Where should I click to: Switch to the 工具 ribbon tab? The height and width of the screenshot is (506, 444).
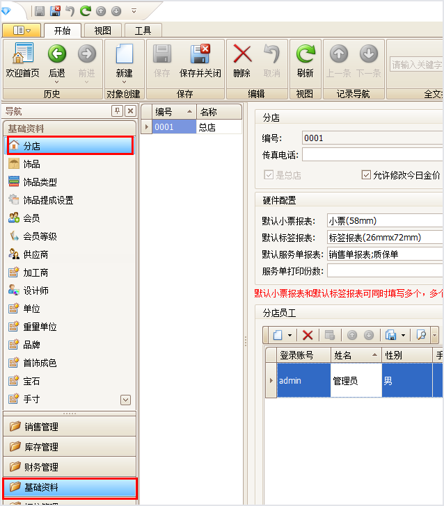click(143, 31)
